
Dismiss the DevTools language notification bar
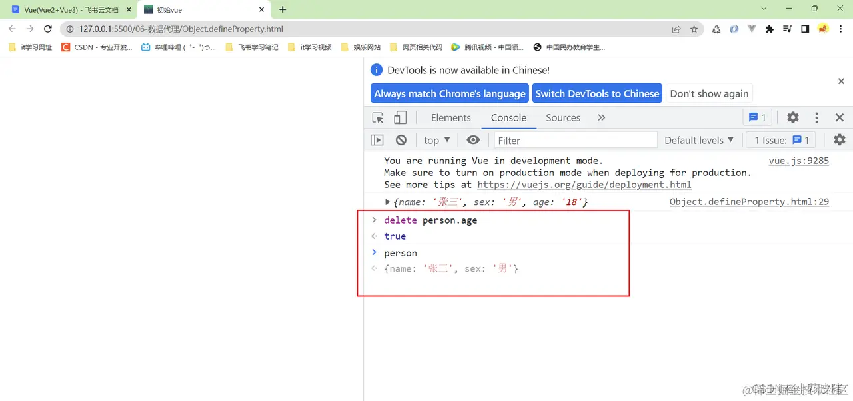tap(841, 81)
